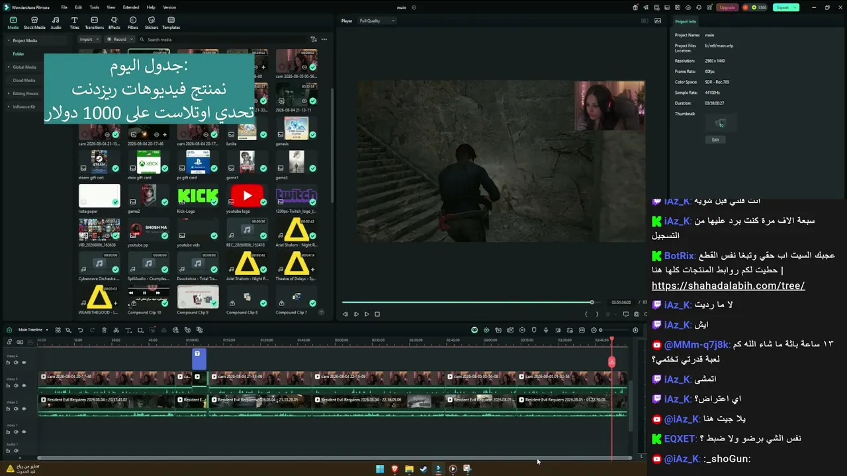
Task: Select the Folder item under Project Media
Action: point(19,54)
